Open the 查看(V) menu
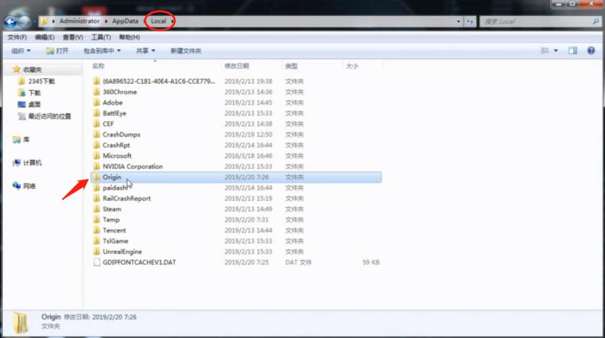 click(x=73, y=37)
